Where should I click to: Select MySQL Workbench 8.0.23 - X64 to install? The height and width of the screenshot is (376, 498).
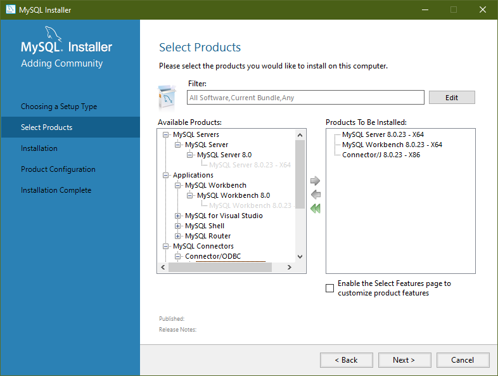coord(392,145)
